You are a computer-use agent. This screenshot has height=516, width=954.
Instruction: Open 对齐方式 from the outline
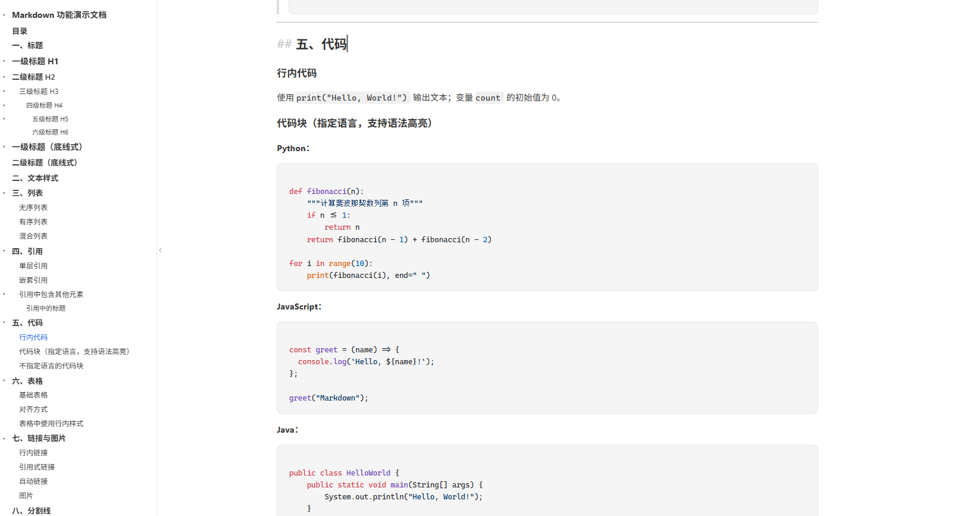[33, 409]
